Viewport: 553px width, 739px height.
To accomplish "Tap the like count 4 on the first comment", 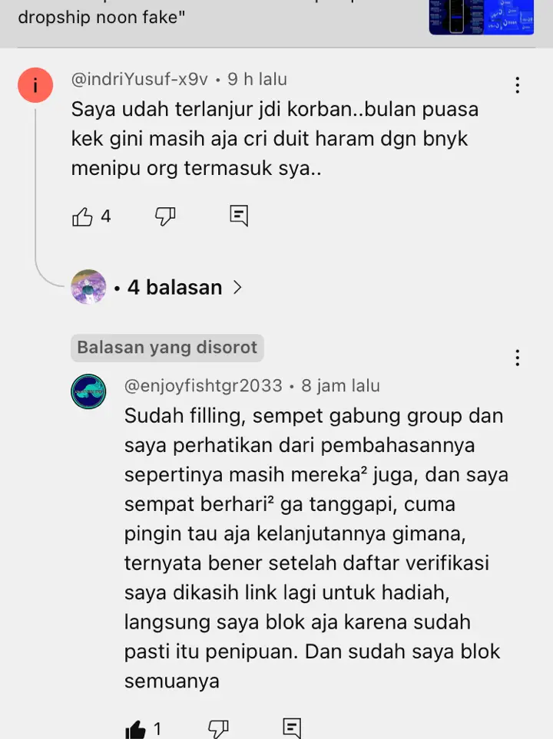I will tap(106, 216).
